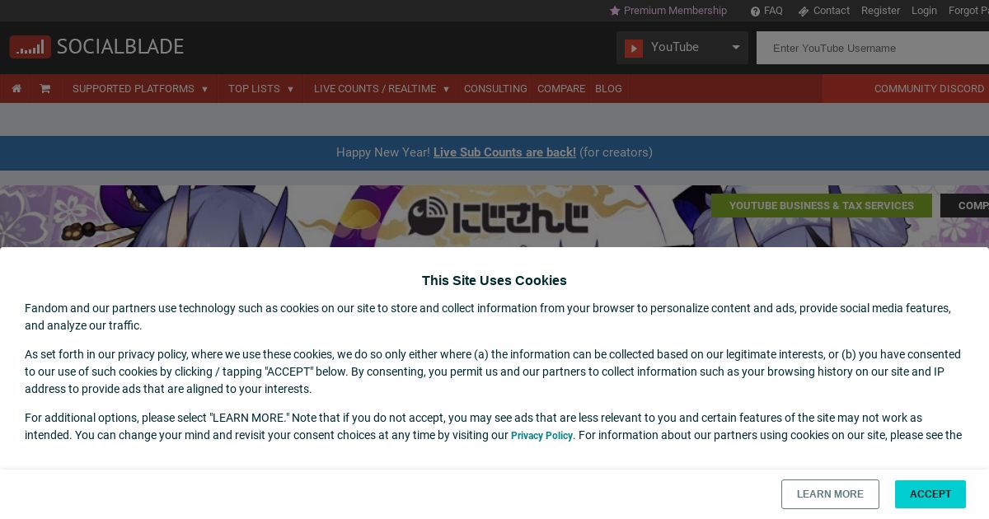Click the Premium Membership link
Viewport: 989px width, 519px height.
(675, 11)
